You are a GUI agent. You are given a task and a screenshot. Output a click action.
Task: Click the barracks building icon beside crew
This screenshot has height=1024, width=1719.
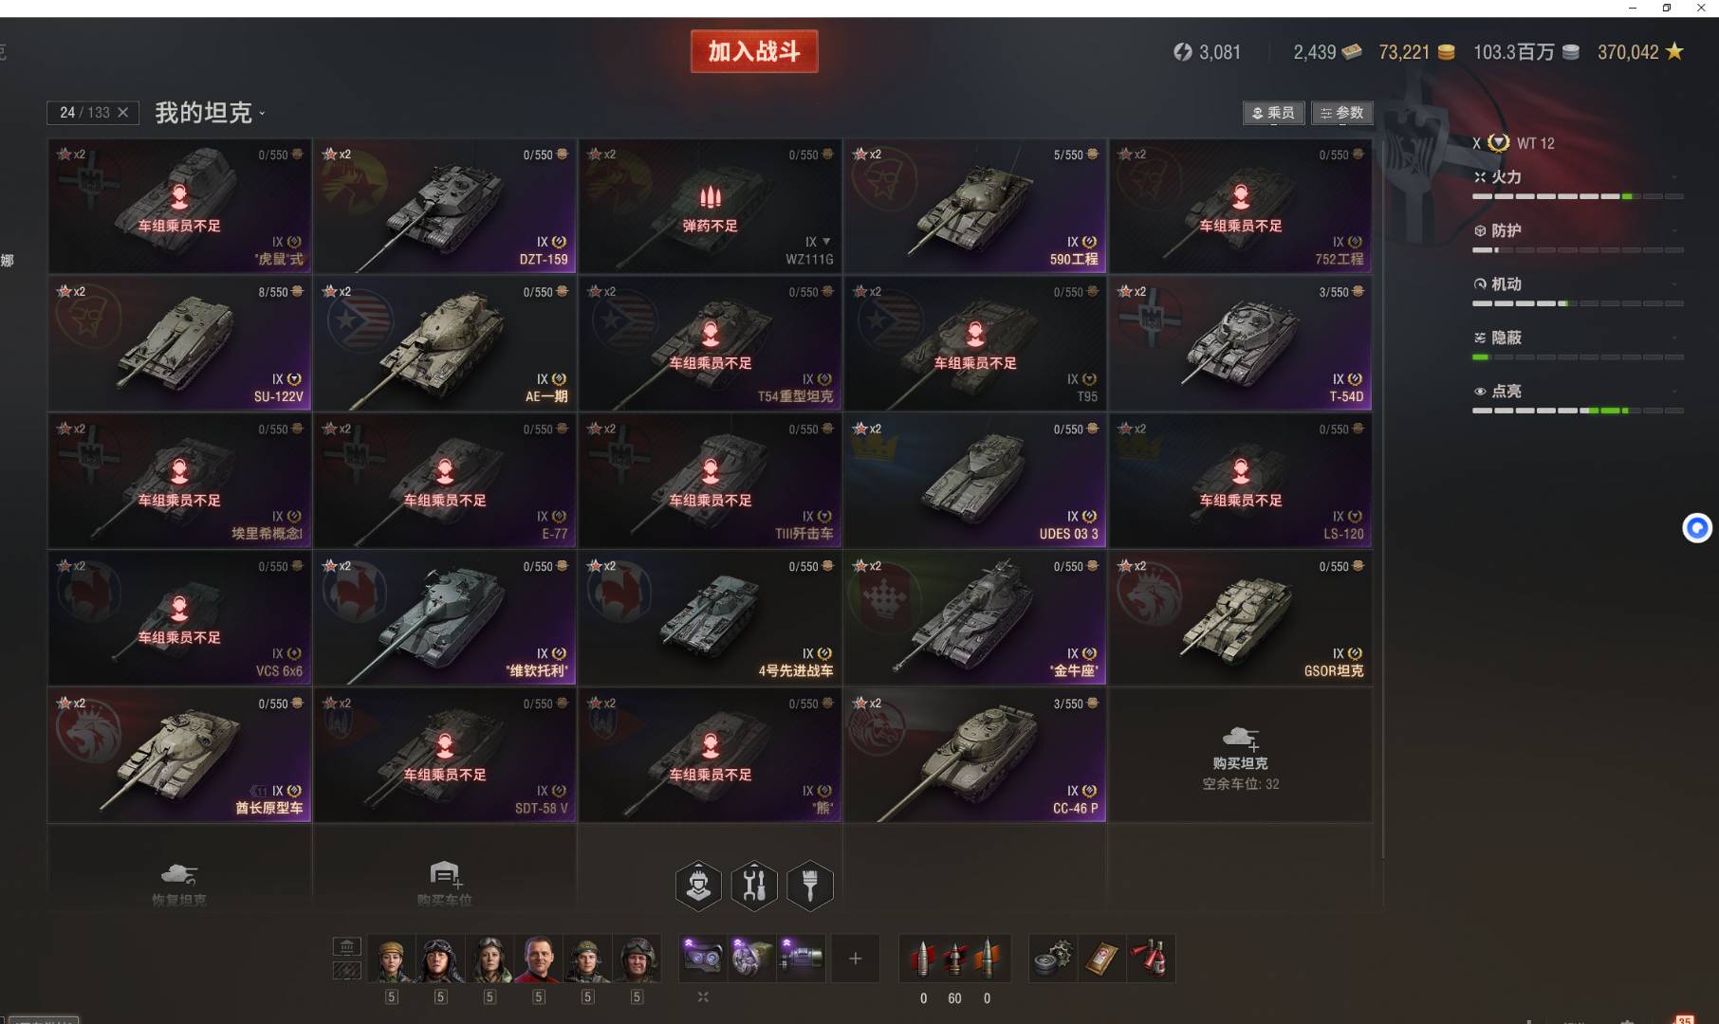pyautogui.click(x=347, y=946)
